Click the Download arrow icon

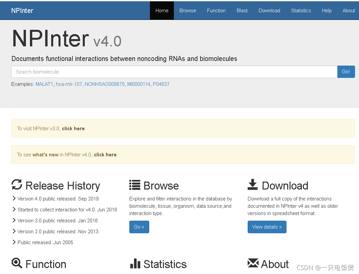pos(253,185)
